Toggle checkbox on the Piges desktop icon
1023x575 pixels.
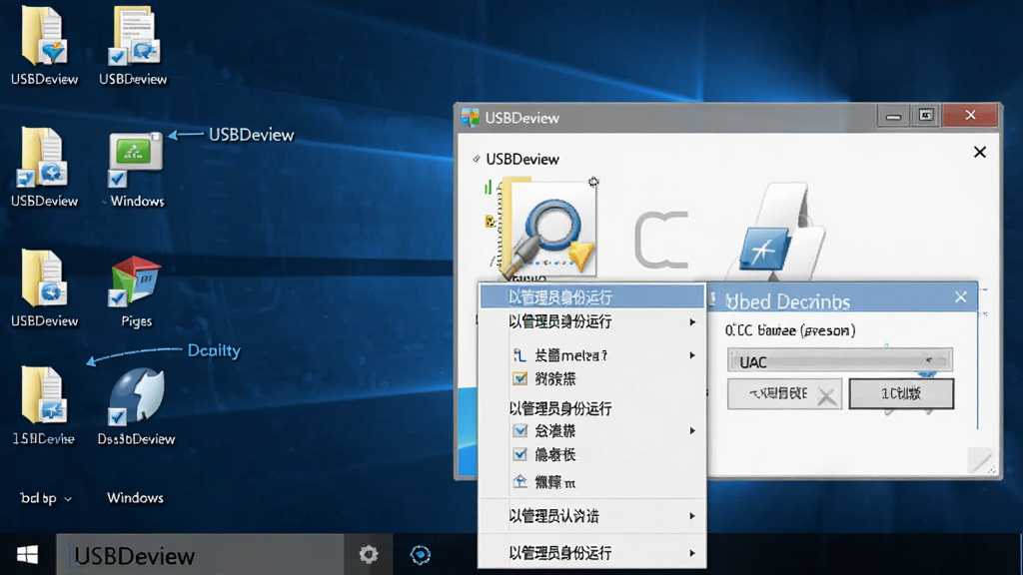tap(117, 297)
